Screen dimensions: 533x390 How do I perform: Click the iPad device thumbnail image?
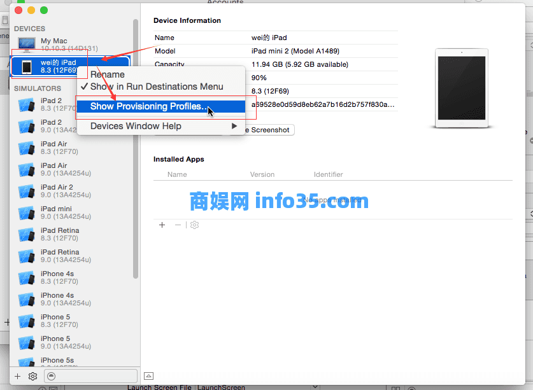[x=462, y=88]
